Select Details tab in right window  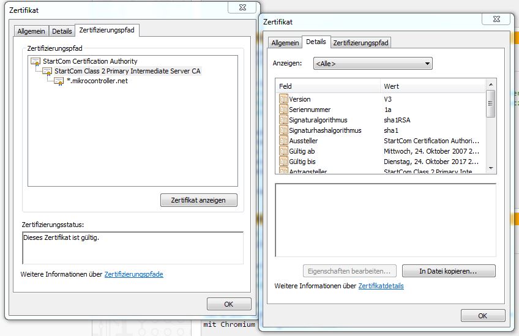tap(316, 42)
